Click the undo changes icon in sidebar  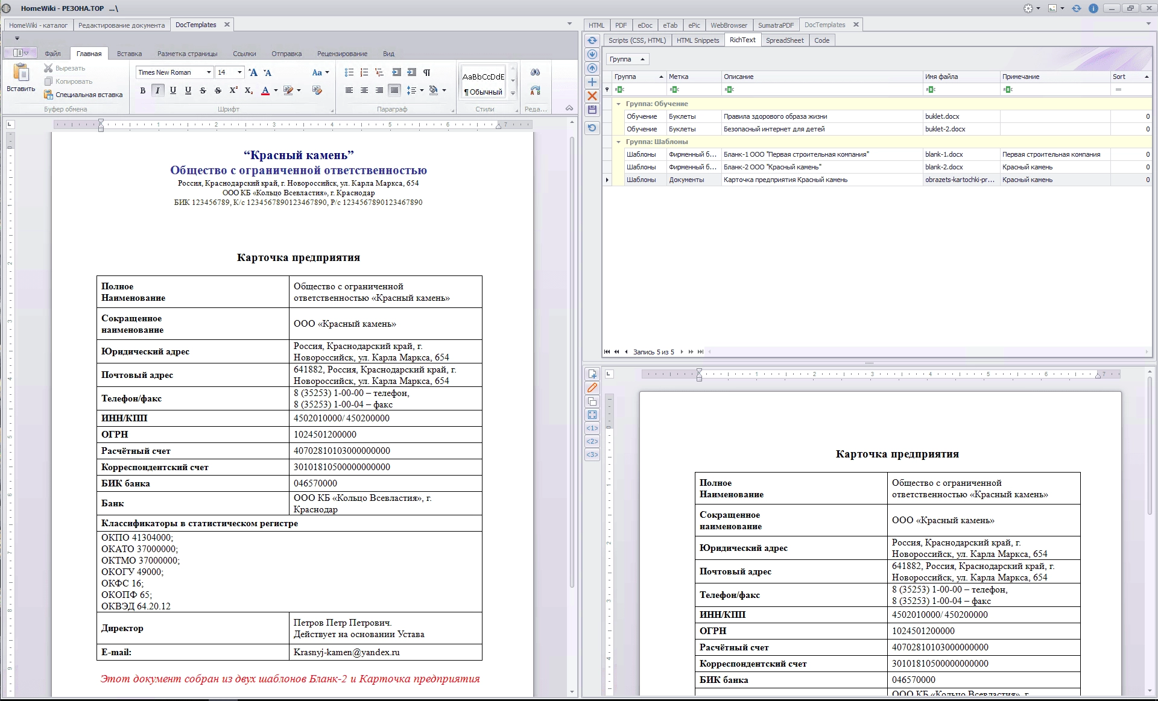click(x=592, y=128)
